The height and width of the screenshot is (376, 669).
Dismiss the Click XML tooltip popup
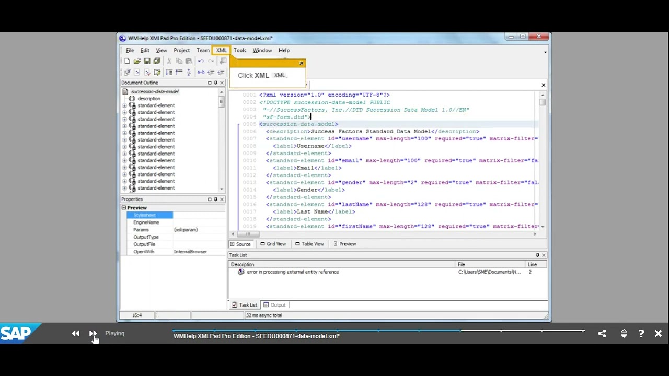[301, 63]
